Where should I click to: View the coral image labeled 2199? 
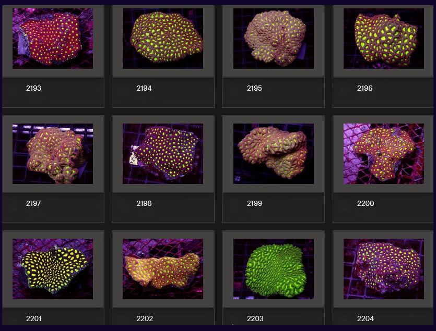[x=273, y=154]
